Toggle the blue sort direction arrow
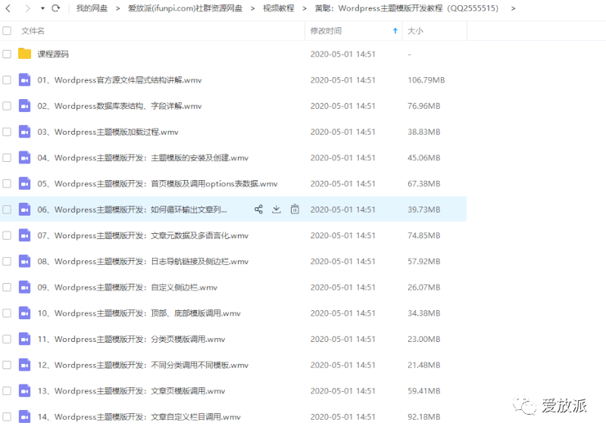Screen dimensions: 606x432 (x=395, y=30)
